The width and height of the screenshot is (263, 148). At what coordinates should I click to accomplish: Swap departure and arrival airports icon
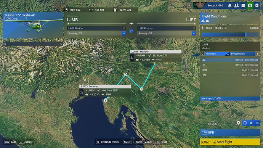pyautogui.click(x=131, y=31)
